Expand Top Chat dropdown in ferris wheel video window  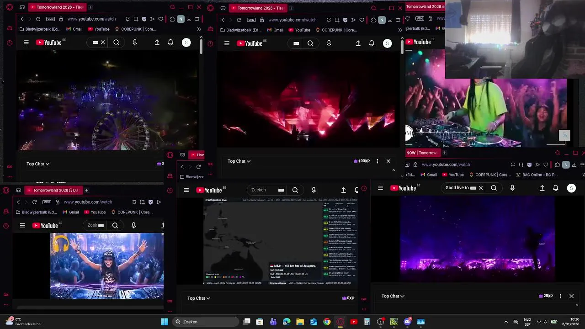point(38,164)
